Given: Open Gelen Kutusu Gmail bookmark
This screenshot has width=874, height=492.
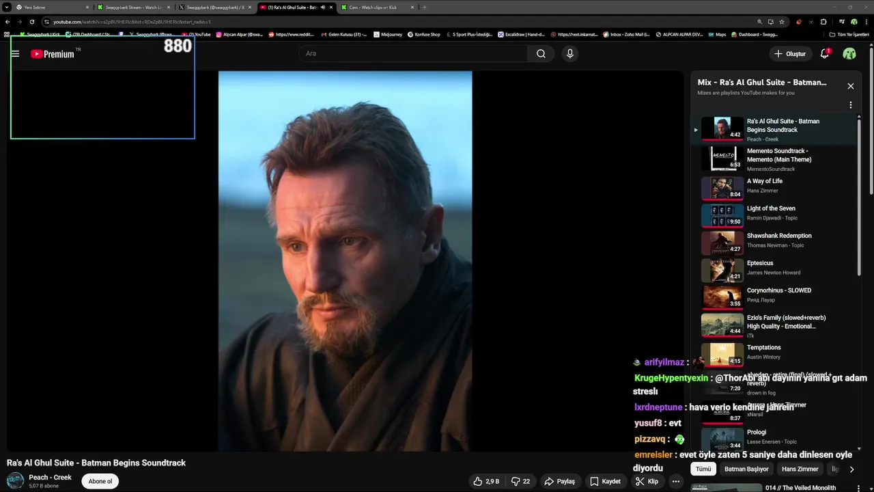Looking at the screenshot, I should 343,34.
